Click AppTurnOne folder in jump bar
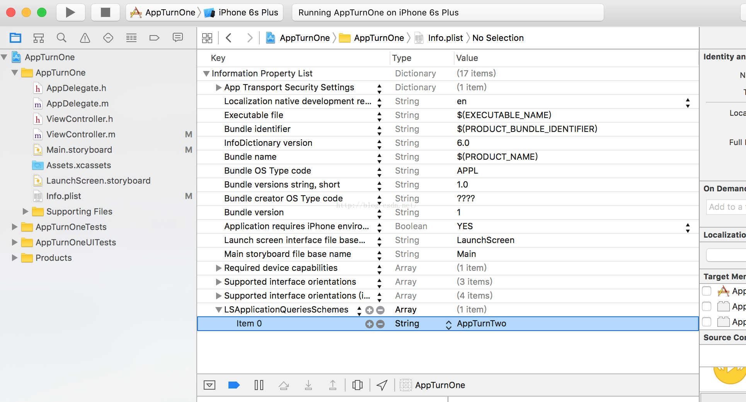The image size is (746, 402). point(371,38)
